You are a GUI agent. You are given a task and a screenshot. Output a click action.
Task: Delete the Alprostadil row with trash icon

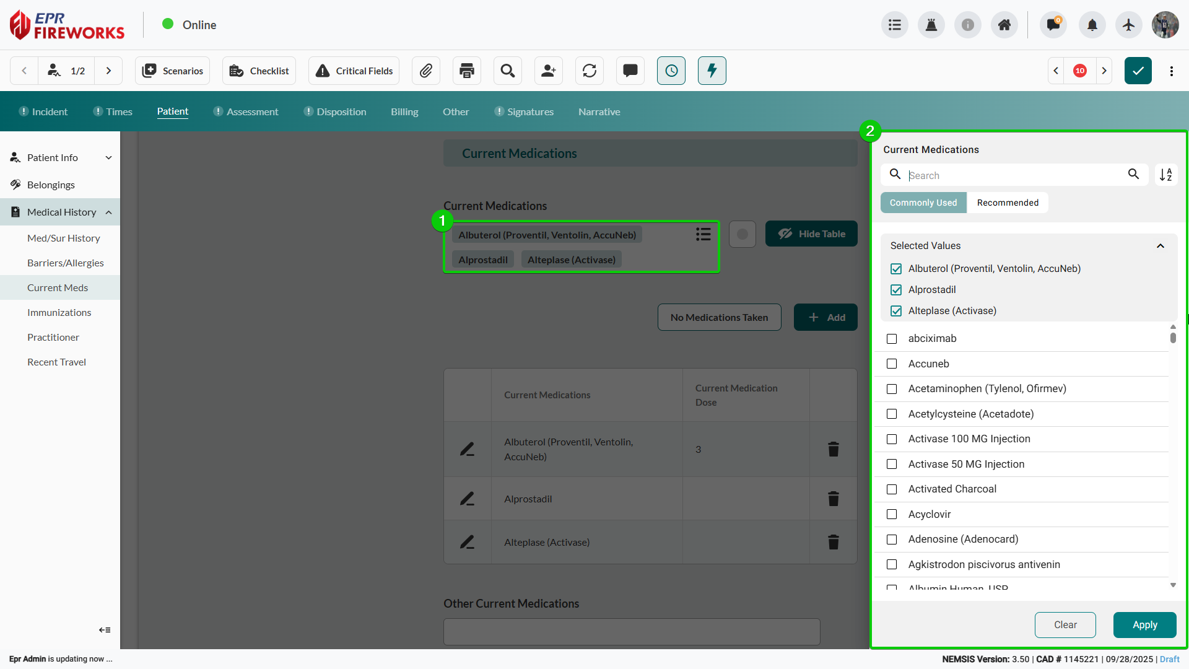(833, 499)
